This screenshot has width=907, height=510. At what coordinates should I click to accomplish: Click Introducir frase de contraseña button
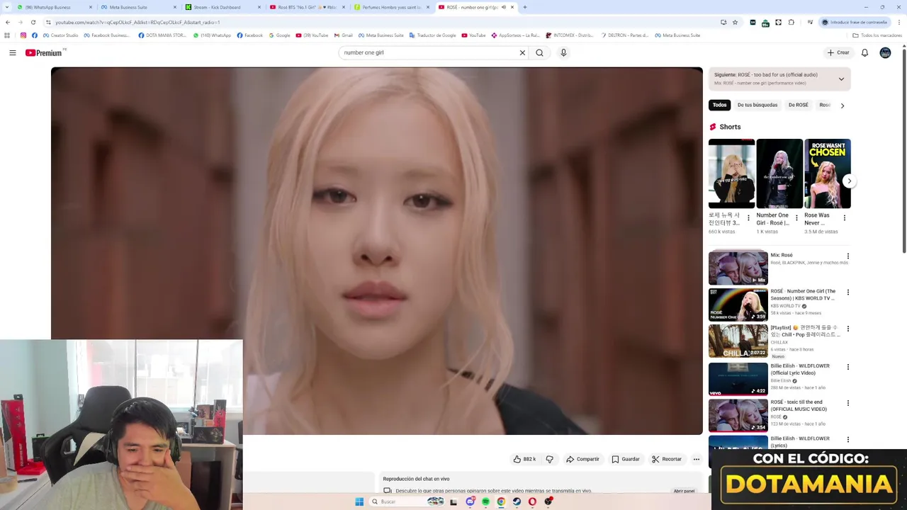click(854, 22)
